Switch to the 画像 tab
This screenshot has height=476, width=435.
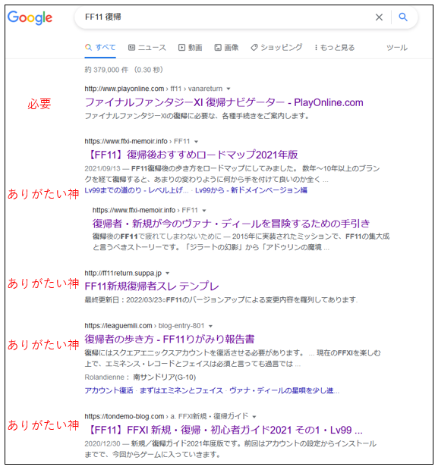(x=226, y=48)
